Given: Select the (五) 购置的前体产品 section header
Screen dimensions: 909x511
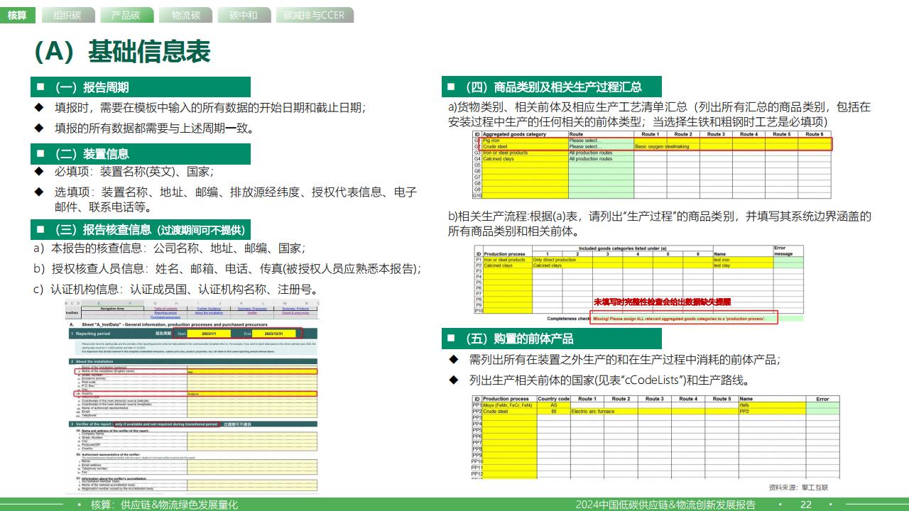Looking at the screenshot, I should pyautogui.click(x=551, y=339).
